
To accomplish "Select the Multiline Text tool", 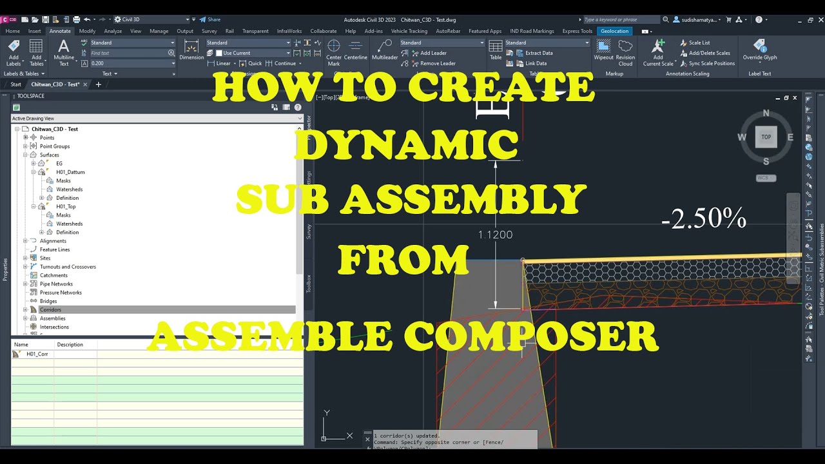I will (x=64, y=52).
